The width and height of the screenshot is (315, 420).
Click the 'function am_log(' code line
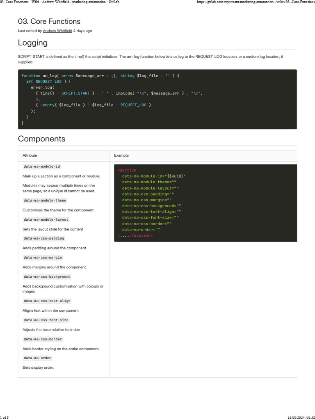click(x=100, y=76)
